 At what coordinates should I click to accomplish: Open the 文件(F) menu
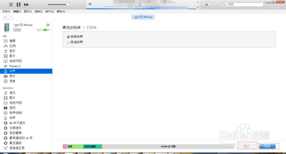pos(6,11)
